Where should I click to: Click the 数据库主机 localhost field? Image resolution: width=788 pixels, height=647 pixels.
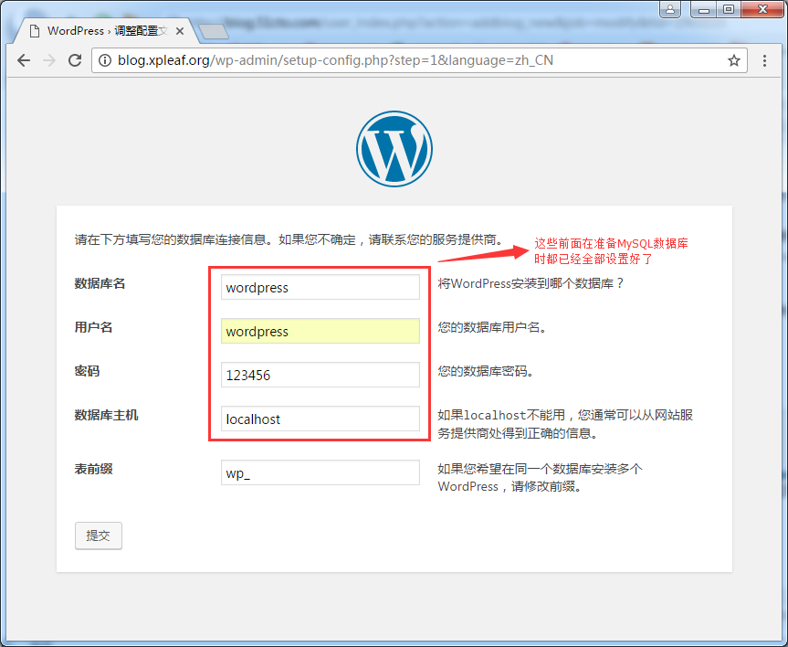[320, 419]
